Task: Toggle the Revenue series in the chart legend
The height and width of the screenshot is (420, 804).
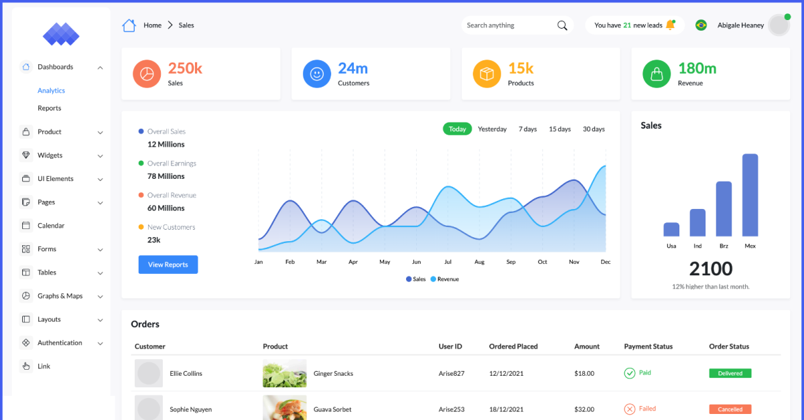Action: [x=444, y=279]
